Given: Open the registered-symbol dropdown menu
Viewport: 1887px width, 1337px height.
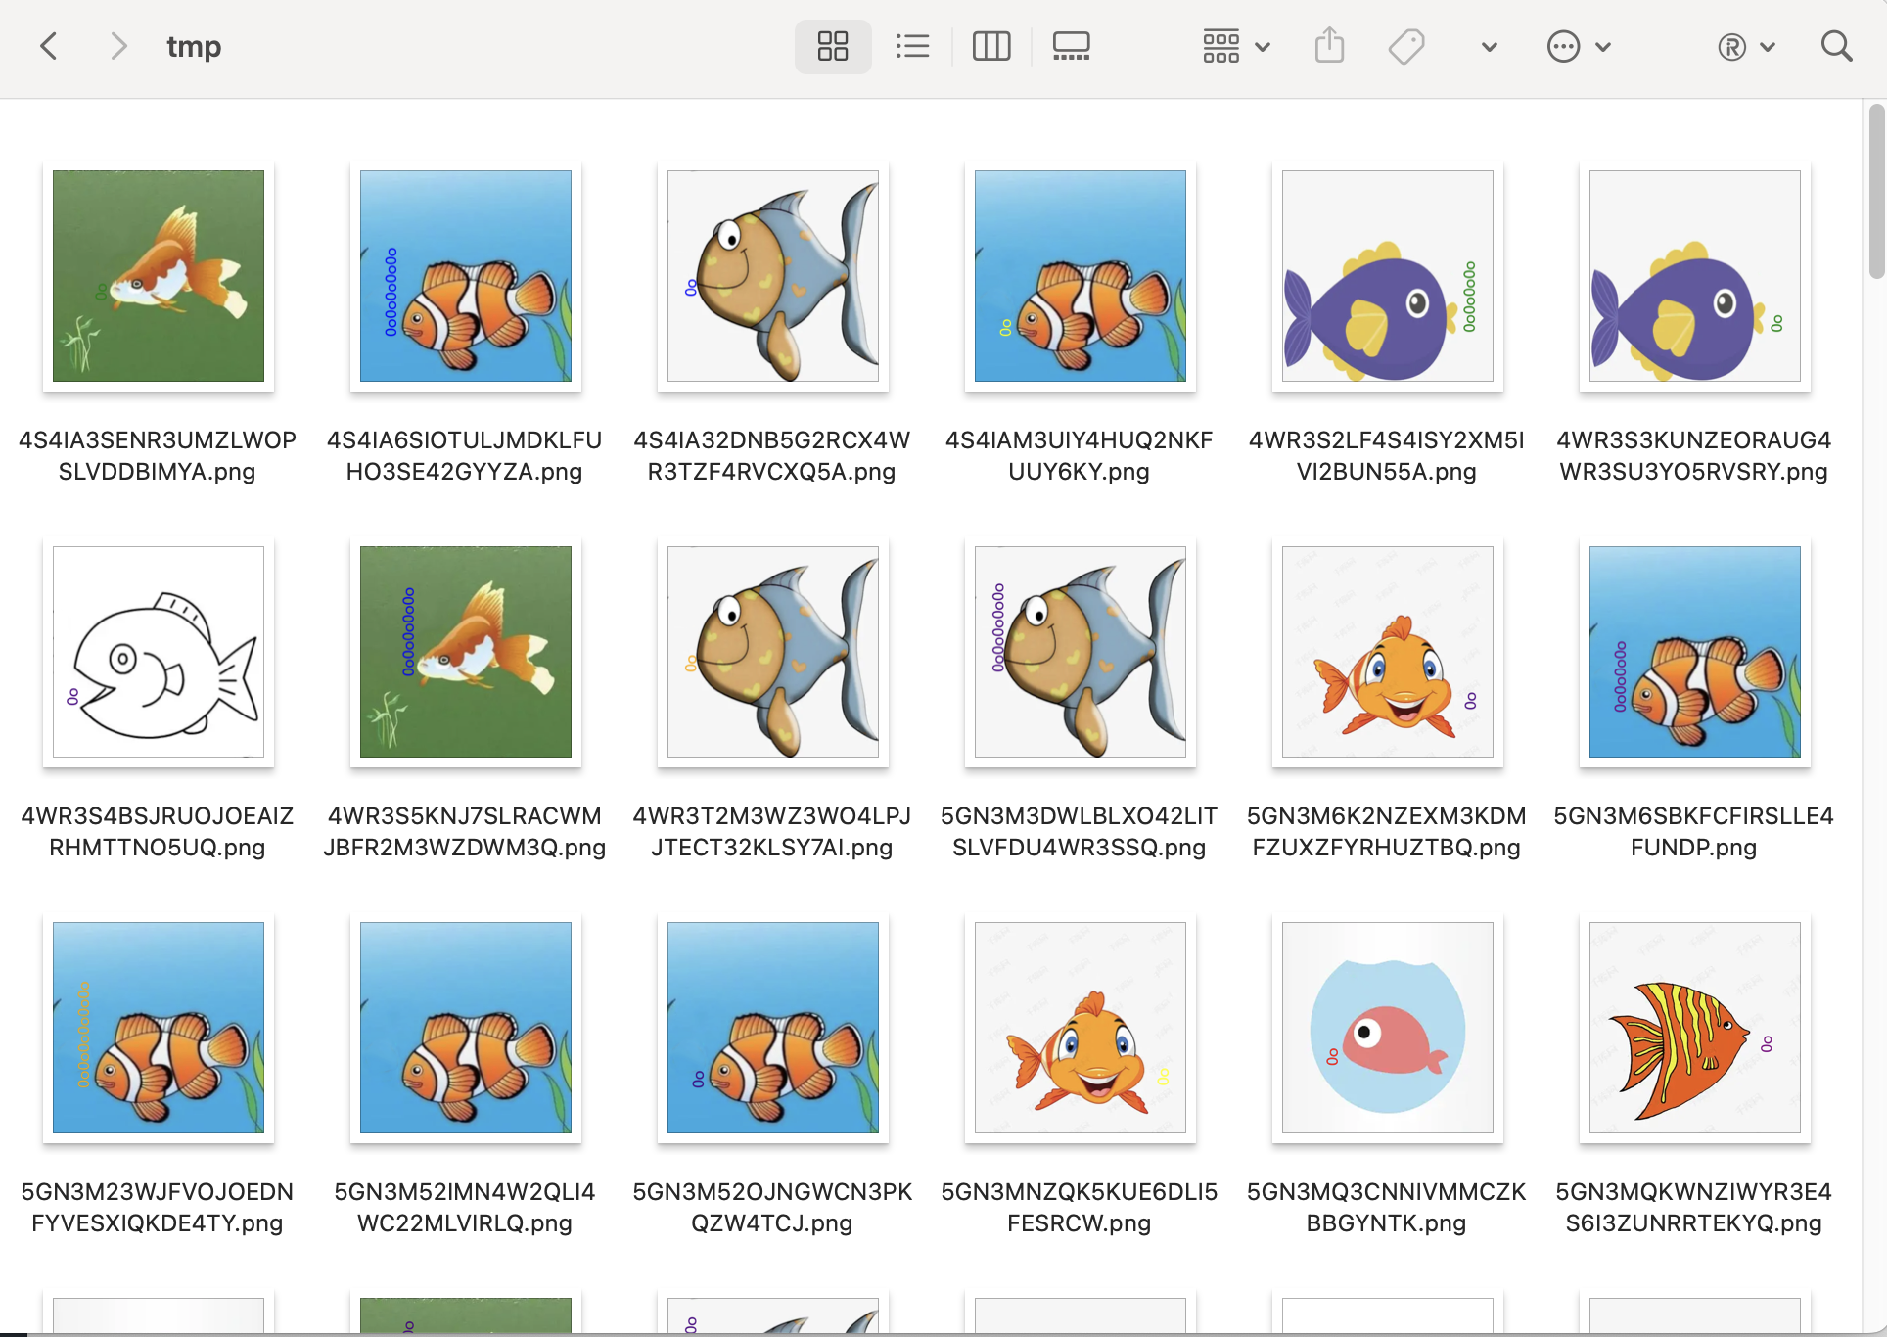Looking at the screenshot, I should [1746, 46].
